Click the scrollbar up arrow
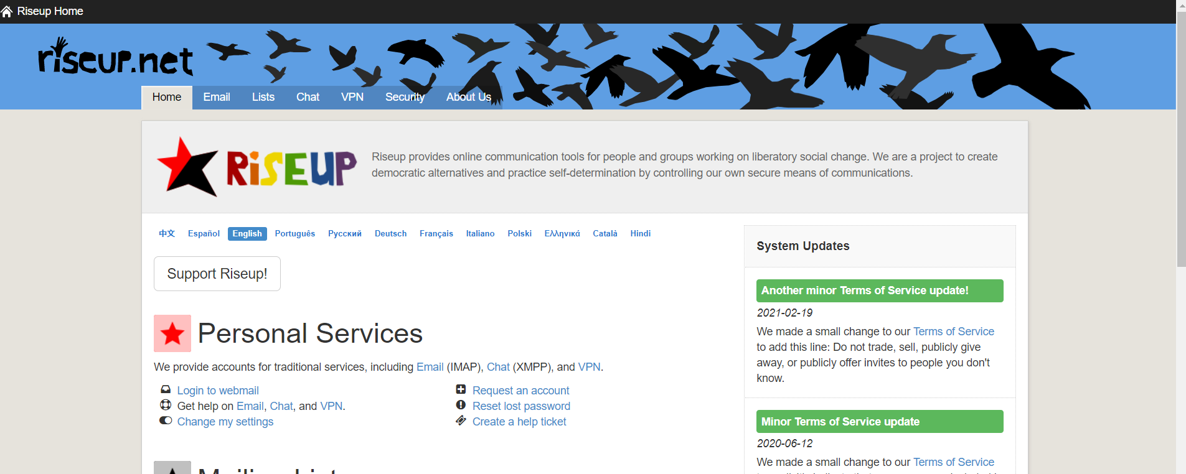 pos(1181,5)
